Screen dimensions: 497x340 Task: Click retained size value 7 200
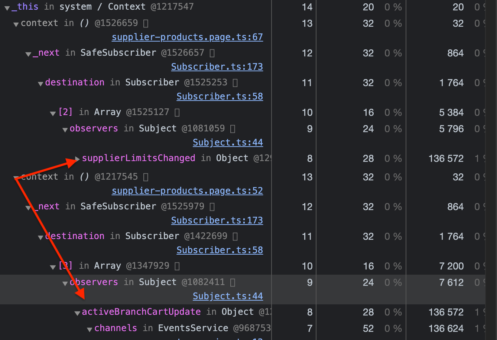pos(451,266)
